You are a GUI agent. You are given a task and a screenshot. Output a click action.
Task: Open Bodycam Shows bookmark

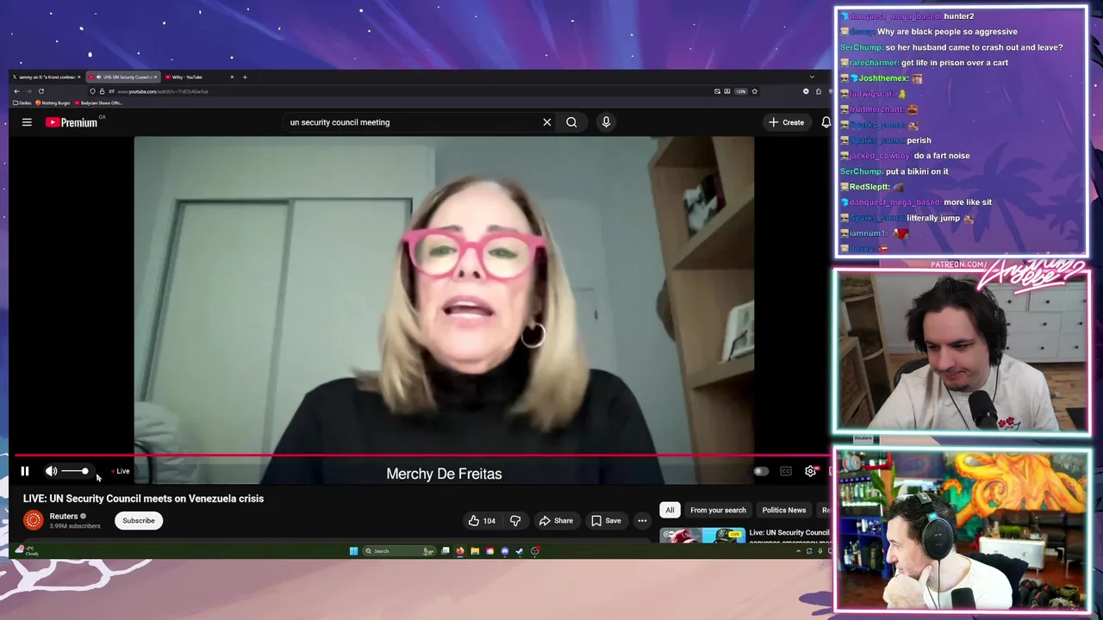[x=100, y=102]
